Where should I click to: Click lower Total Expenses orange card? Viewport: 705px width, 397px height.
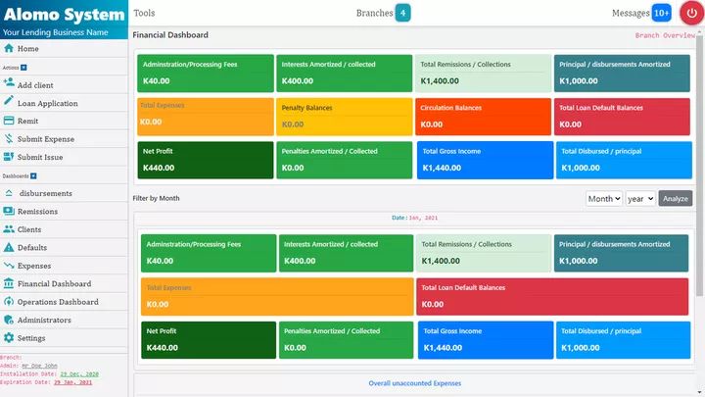(277, 297)
